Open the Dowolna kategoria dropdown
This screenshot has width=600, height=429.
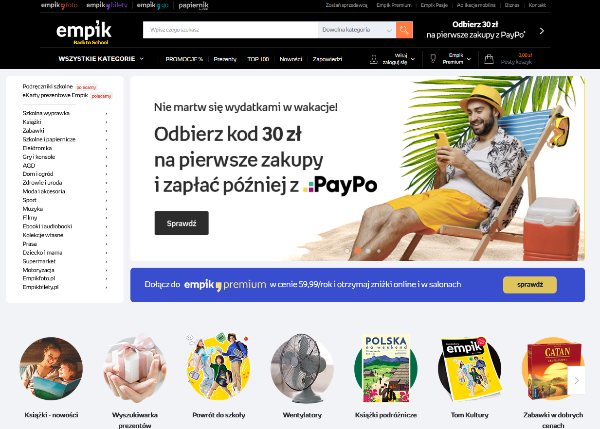(x=357, y=30)
